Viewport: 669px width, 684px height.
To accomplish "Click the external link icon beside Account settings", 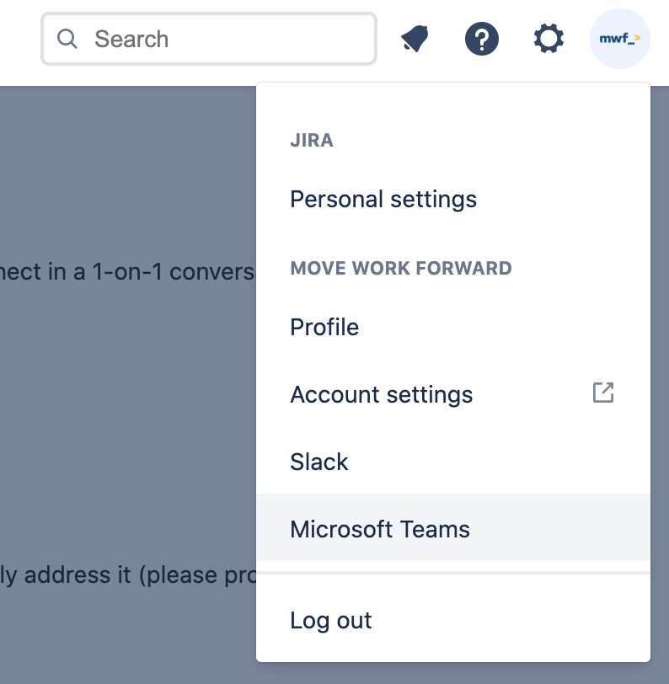I will tap(603, 393).
